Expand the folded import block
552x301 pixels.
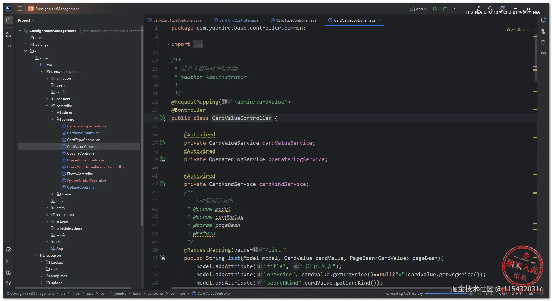(x=168, y=44)
